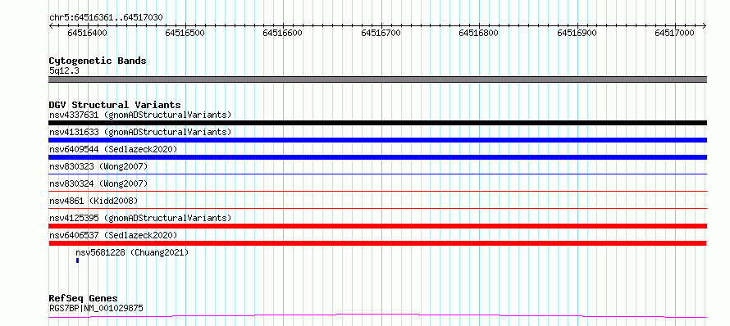
Task: Click the red bar under nsv4125395
Action: (x=377, y=226)
